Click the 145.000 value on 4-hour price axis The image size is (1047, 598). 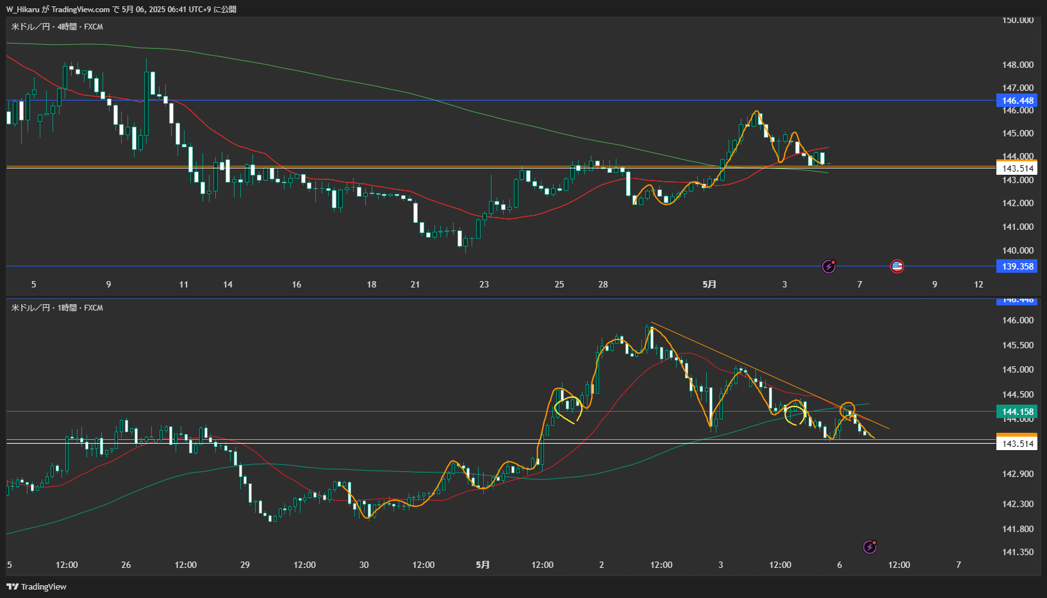click(x=1018, y=133)
